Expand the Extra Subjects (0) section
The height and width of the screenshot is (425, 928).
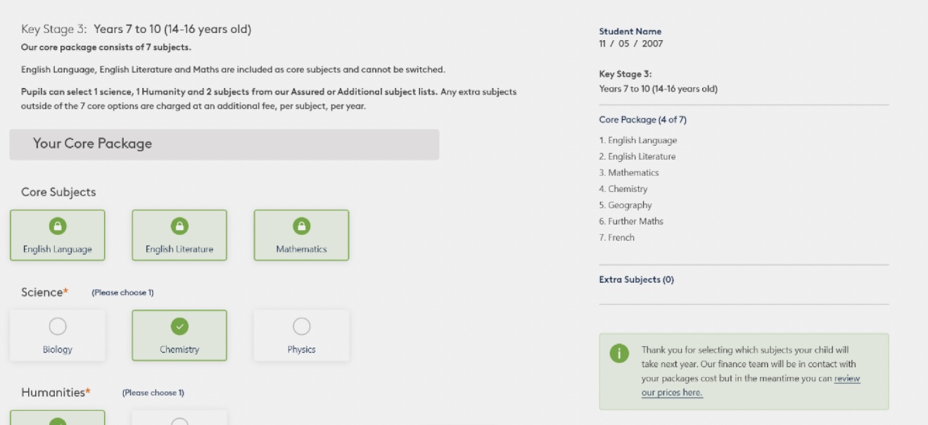click(636, 280)
